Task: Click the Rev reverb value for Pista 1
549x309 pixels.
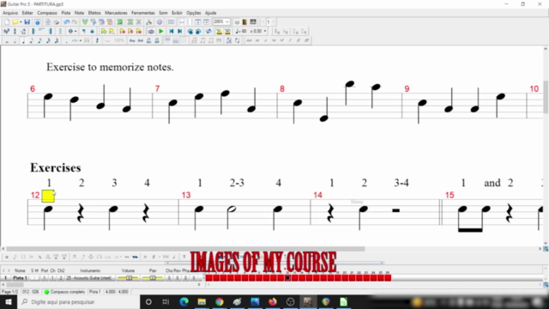Action: [x=177, y=278]
